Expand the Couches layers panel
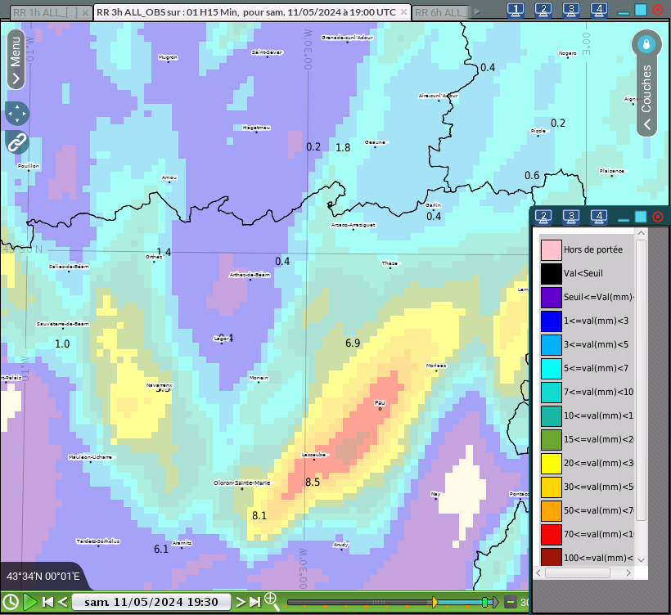 click(646, 95)
